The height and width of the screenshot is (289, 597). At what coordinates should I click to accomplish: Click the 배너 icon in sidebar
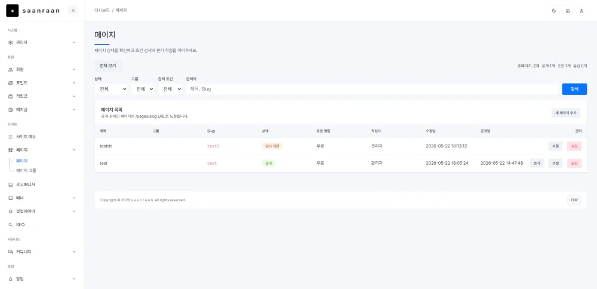(x=11, y=198)
